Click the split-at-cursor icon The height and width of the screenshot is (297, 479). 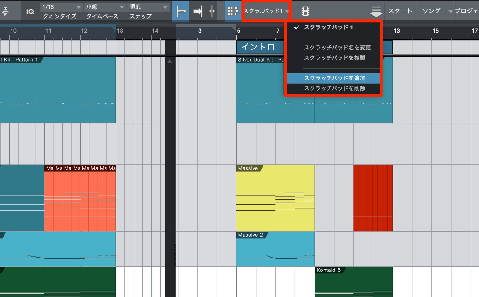(x=212, y=11)
